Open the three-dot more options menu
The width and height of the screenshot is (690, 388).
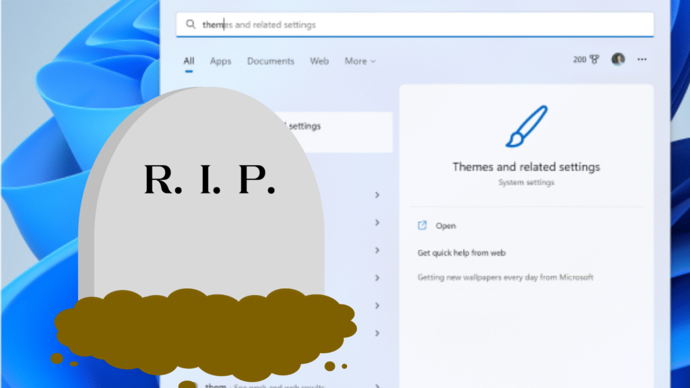click(641, 59)
